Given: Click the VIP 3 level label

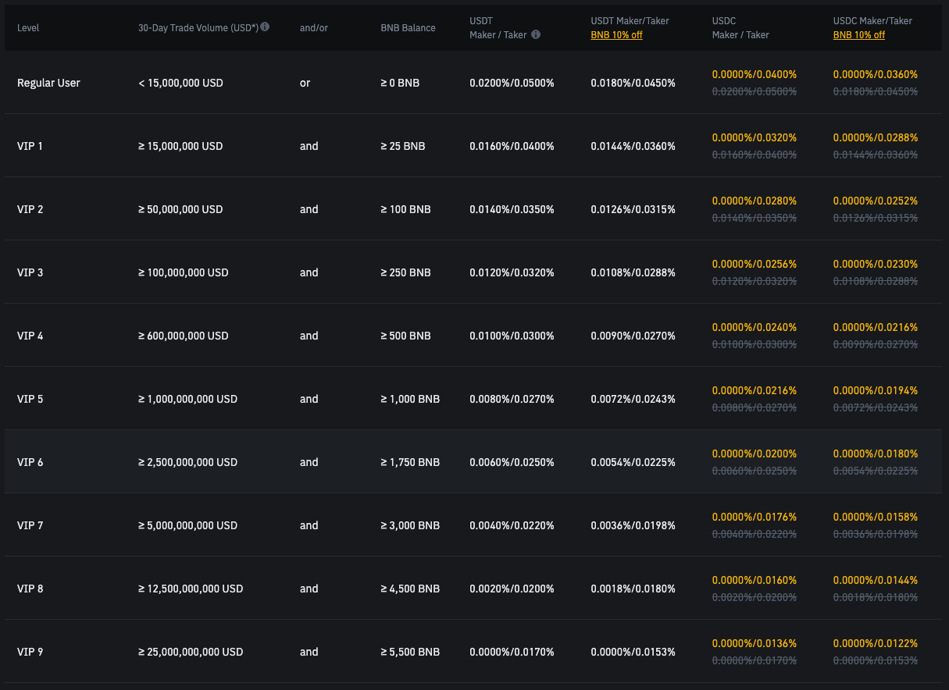Looking at the screenshot, I should point(30,272).
